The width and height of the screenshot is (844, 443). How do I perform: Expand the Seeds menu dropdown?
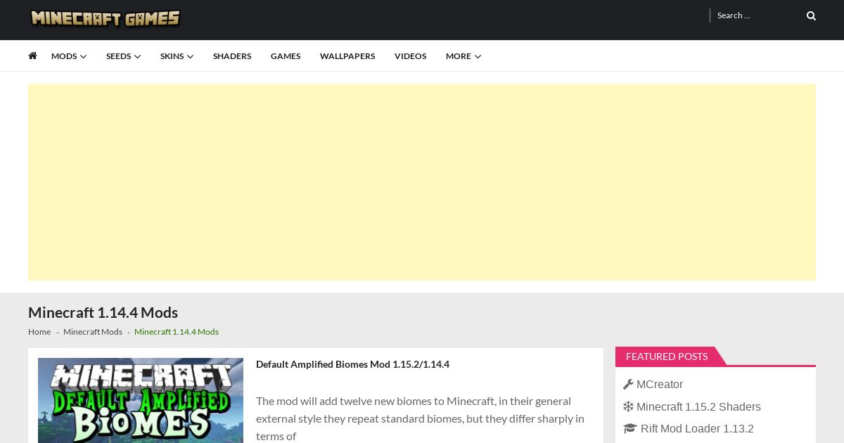coord(123,56)
